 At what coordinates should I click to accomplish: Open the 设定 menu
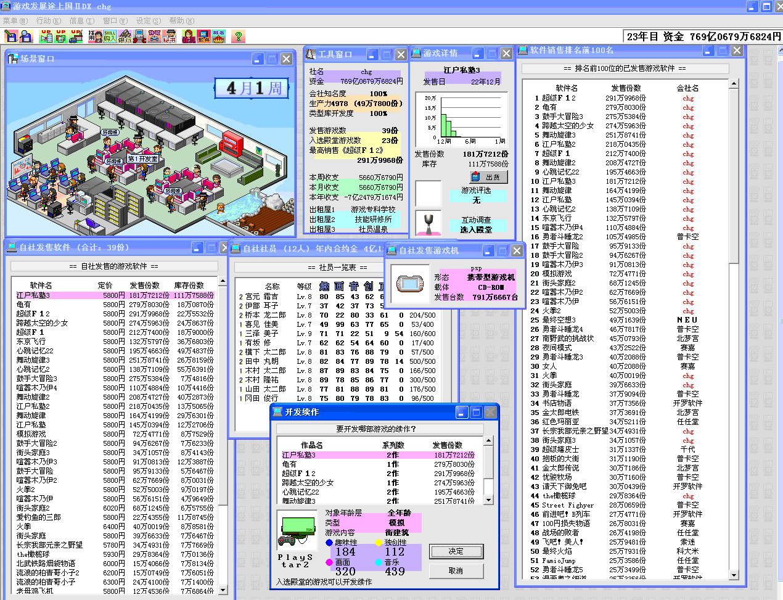(x=148, y=20)
